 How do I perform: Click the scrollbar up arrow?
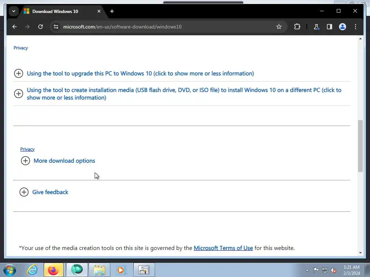coord(360,39)
